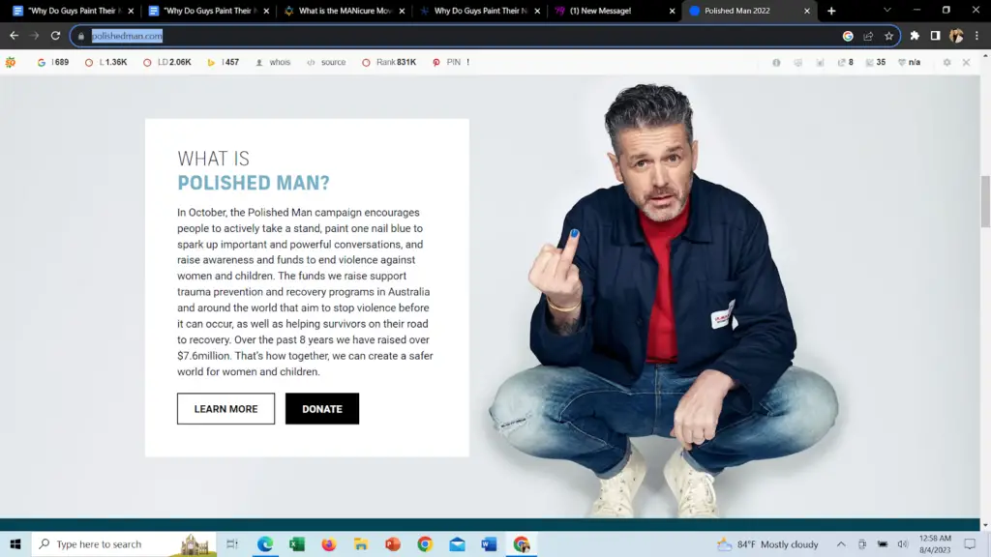This screenshot has width=991, height=557.
Task: Open the whois lookup link
Action: click(x=273, y=62)
